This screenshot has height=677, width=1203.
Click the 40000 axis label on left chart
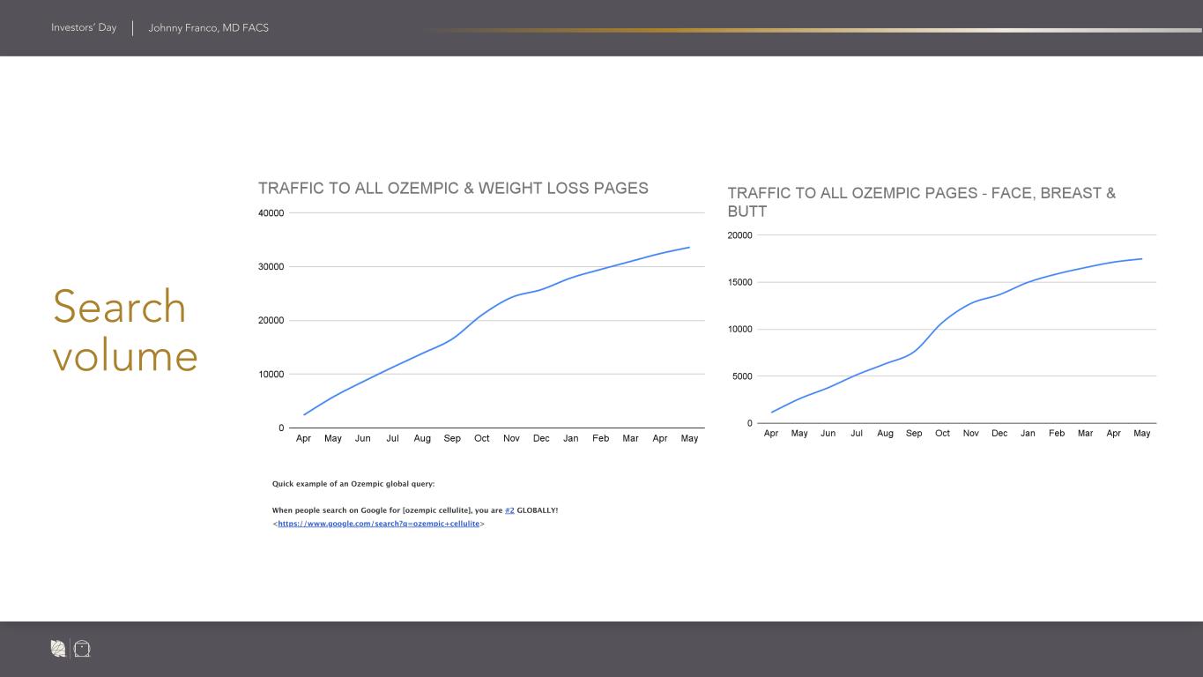[x=270, y=213]
